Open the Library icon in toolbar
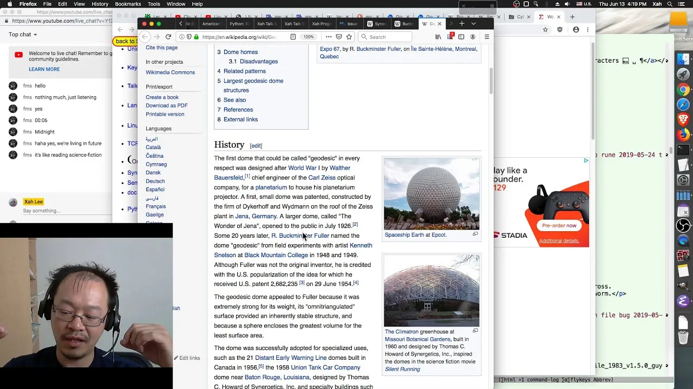The image size is (693, 389). click(x=438, y=37)
